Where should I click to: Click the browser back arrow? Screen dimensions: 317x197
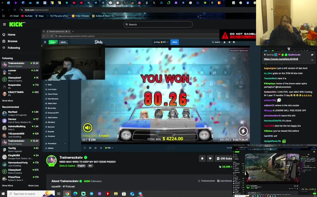(x=3, y=10)
